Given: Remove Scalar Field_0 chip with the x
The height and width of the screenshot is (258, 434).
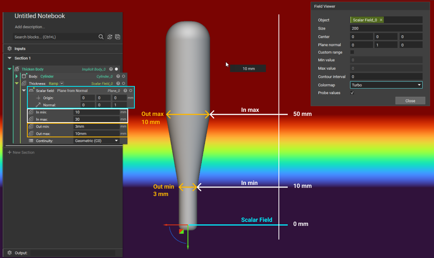Looking at the screenshot, I should tap(381, 20).
